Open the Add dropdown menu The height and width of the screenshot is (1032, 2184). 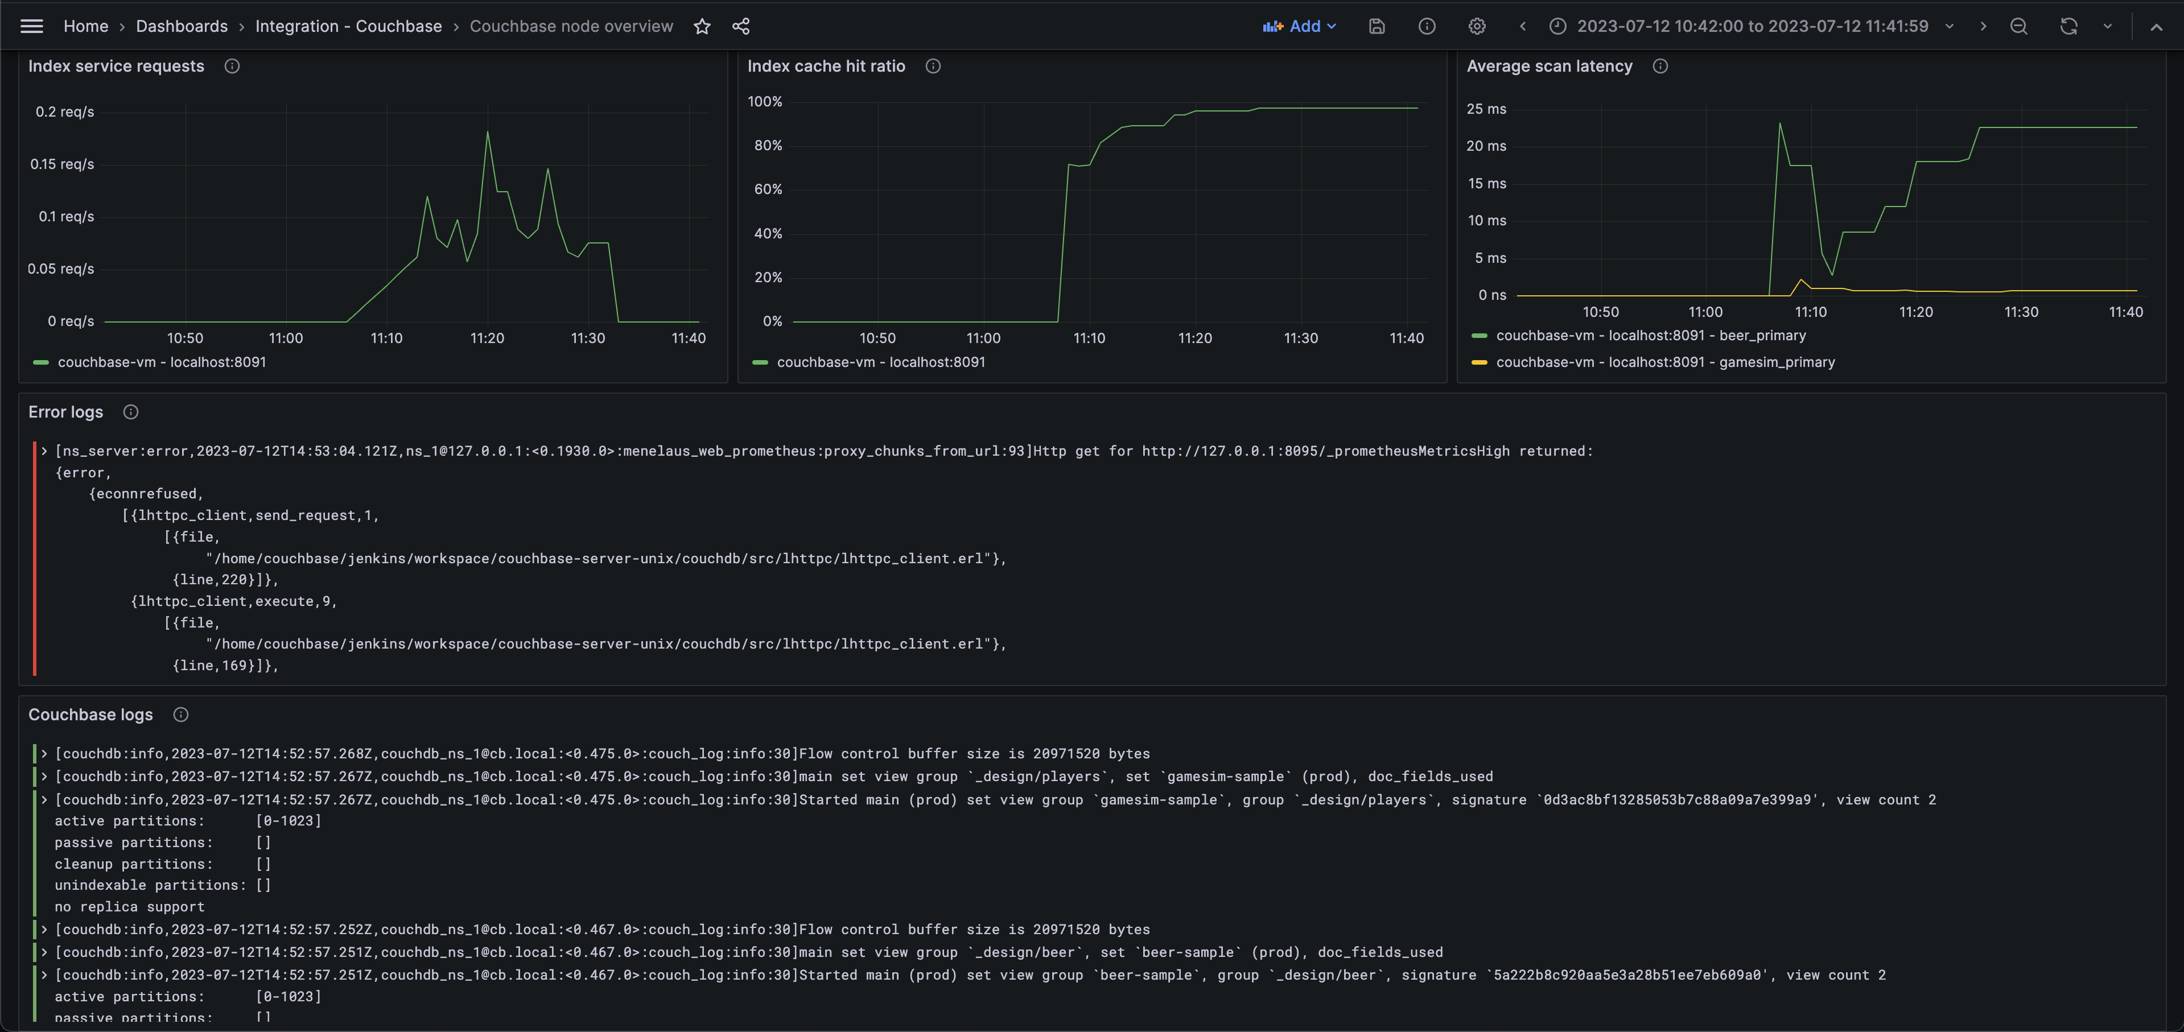tap(1299, 26)
